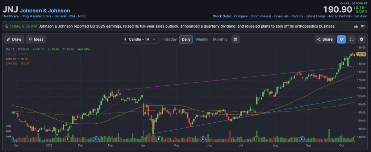
Task: Click the blue diamond premium icon
Action: pyautogui.click(x=341, y=39)
